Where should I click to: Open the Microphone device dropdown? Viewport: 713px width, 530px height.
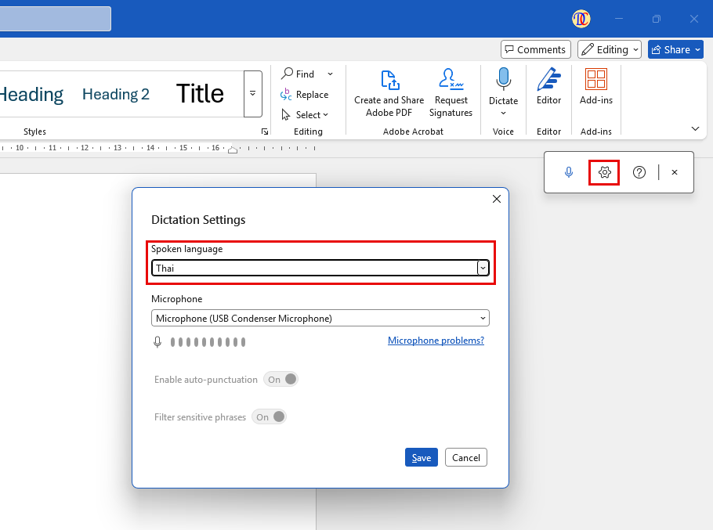click(320, 318)
